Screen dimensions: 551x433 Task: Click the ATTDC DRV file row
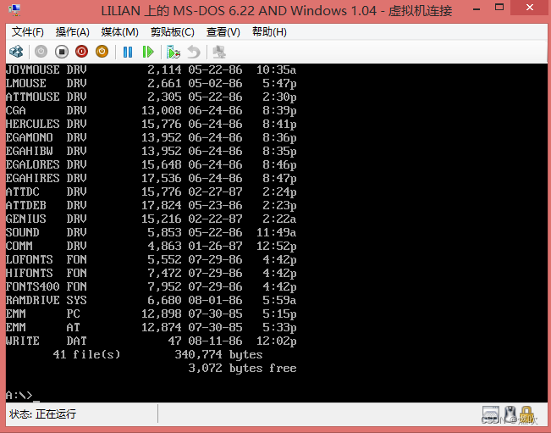click(x=152, y=192)
